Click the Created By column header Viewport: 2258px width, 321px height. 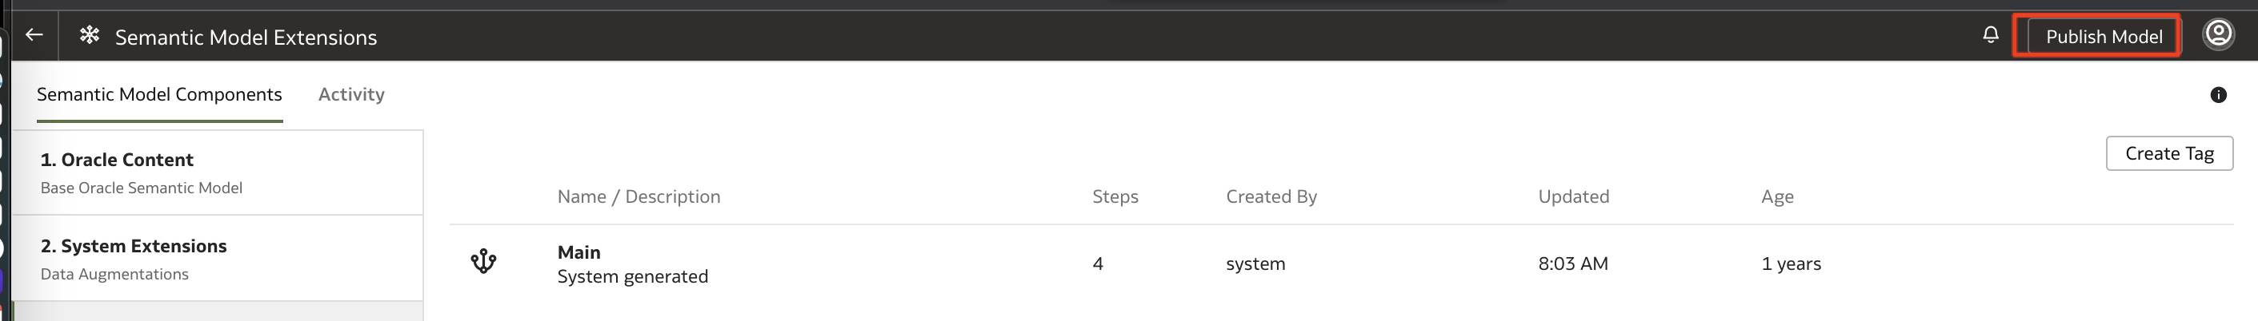coord(1271,196)
